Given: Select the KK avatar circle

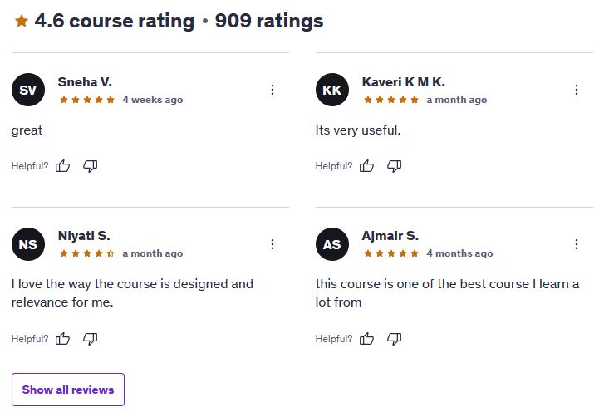Looking at the screenshot, I should tap(332, 90).
